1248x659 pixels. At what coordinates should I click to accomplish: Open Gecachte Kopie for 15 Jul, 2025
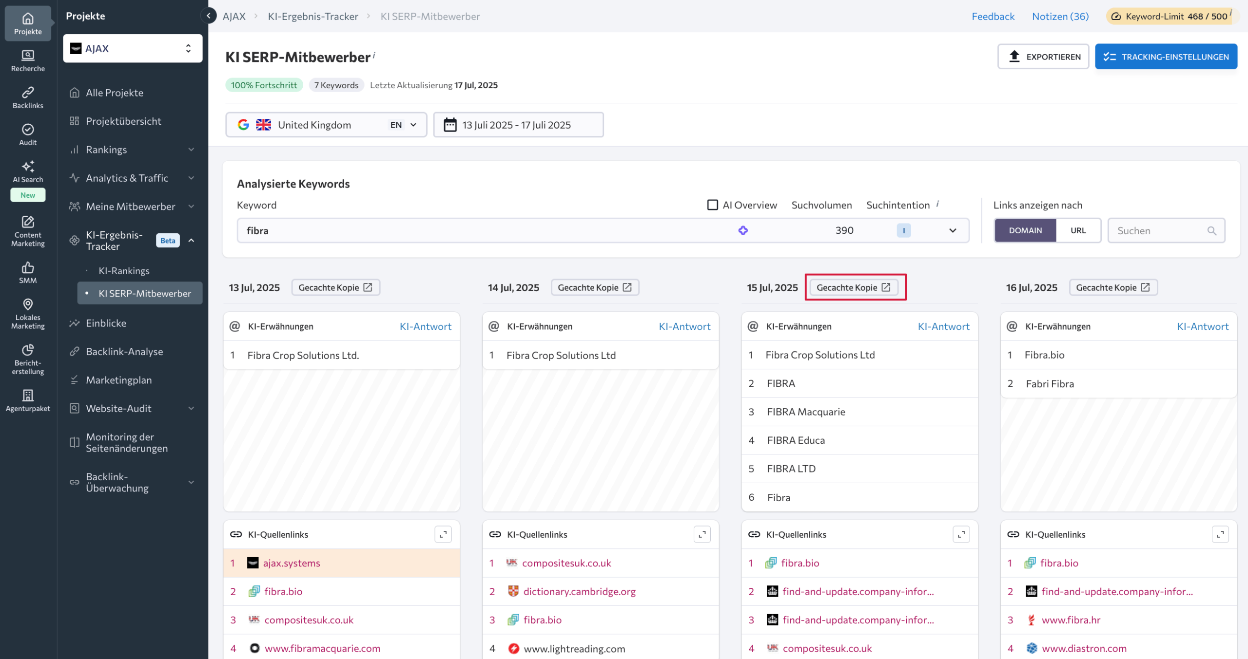(x=854, y=287)
